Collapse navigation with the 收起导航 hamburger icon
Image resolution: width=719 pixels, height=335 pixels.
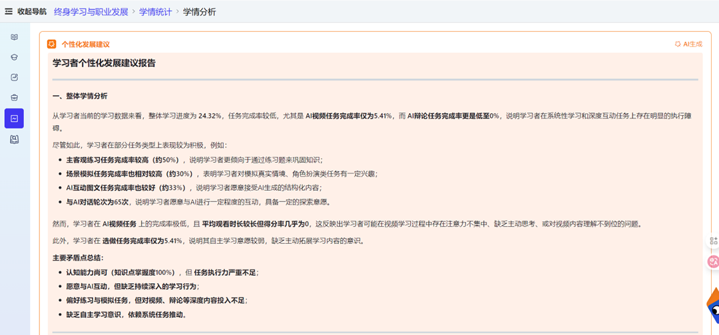(9, 12)
